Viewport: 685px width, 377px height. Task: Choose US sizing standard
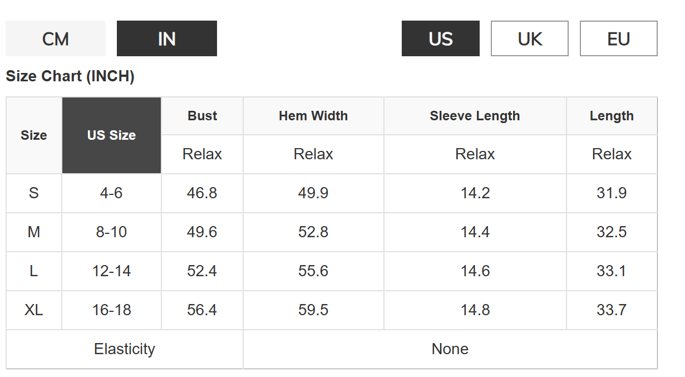(441, 39)
